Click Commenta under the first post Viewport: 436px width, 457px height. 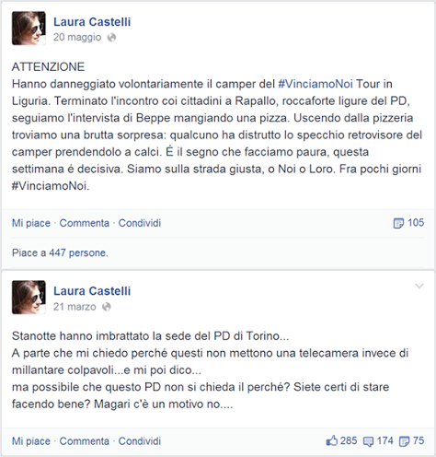coord(85,223)
